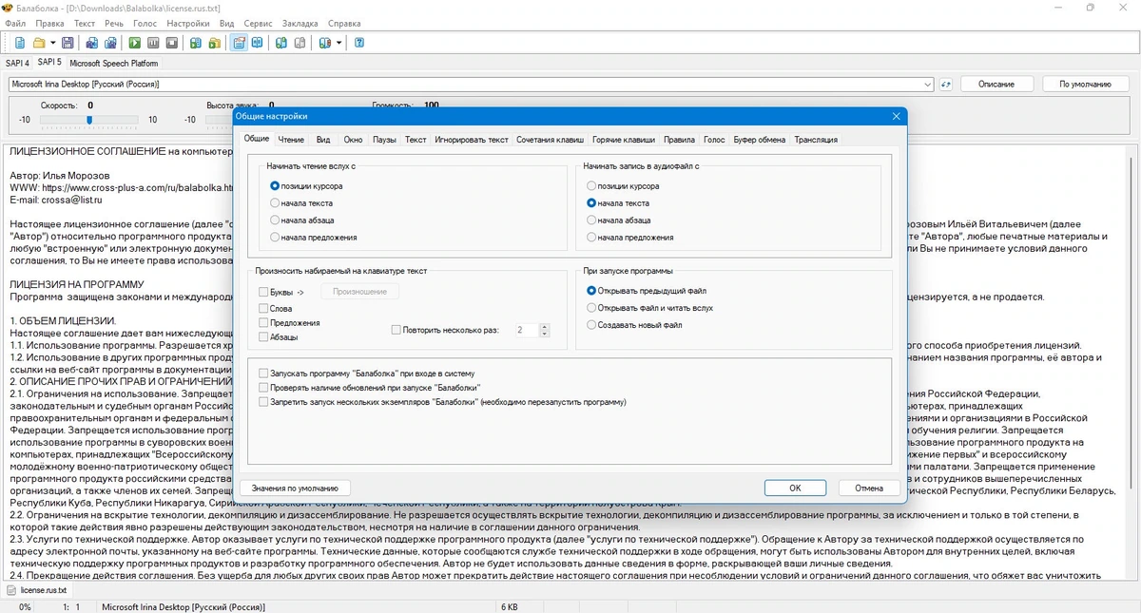Switch to the Трансляция tab
The height and width of the screenshot is (613, 1141).
coord(816,140)
